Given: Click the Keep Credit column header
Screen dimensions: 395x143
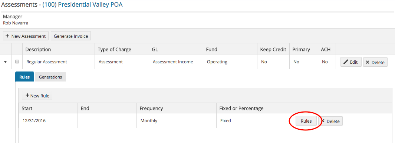Looking at the screenshot, I should coord(273,49).
